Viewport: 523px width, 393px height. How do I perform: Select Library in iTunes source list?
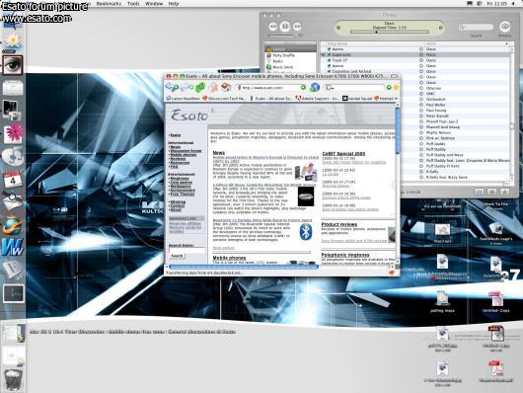click(x=290, y=49)
